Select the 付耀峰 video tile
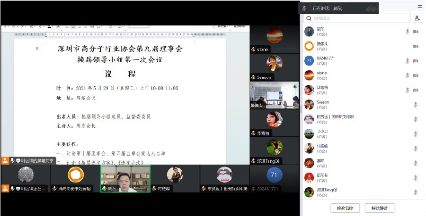The image size is (426, 216). 175,179
